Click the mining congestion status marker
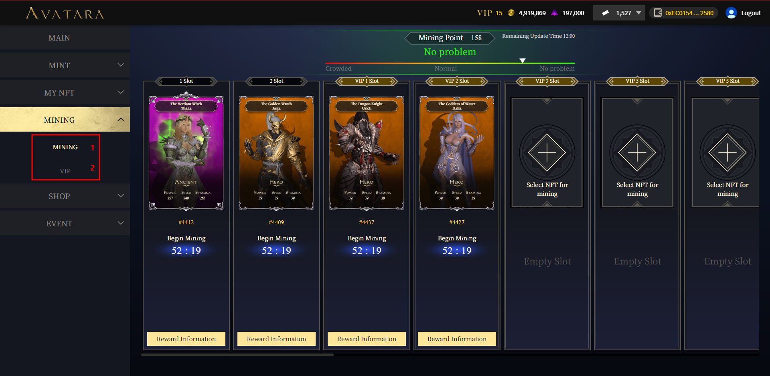770x376 pixels. pyautogui.click(x=523, y=61)
